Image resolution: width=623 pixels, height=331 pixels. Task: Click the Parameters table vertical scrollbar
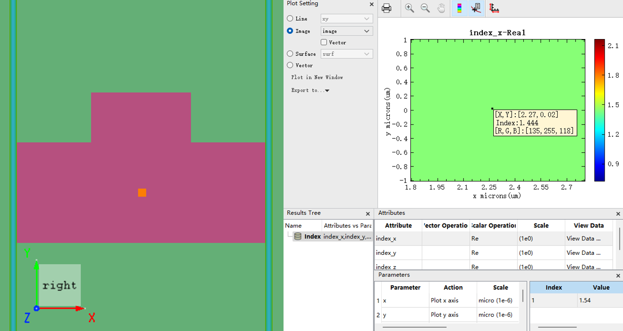tap(523, 296)
